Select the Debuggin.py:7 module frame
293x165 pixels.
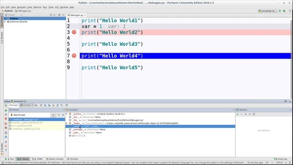37,119
